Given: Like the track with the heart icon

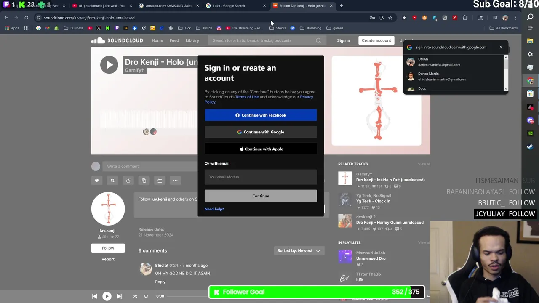Looking at the screenshot, I should [x=97, y=181].
